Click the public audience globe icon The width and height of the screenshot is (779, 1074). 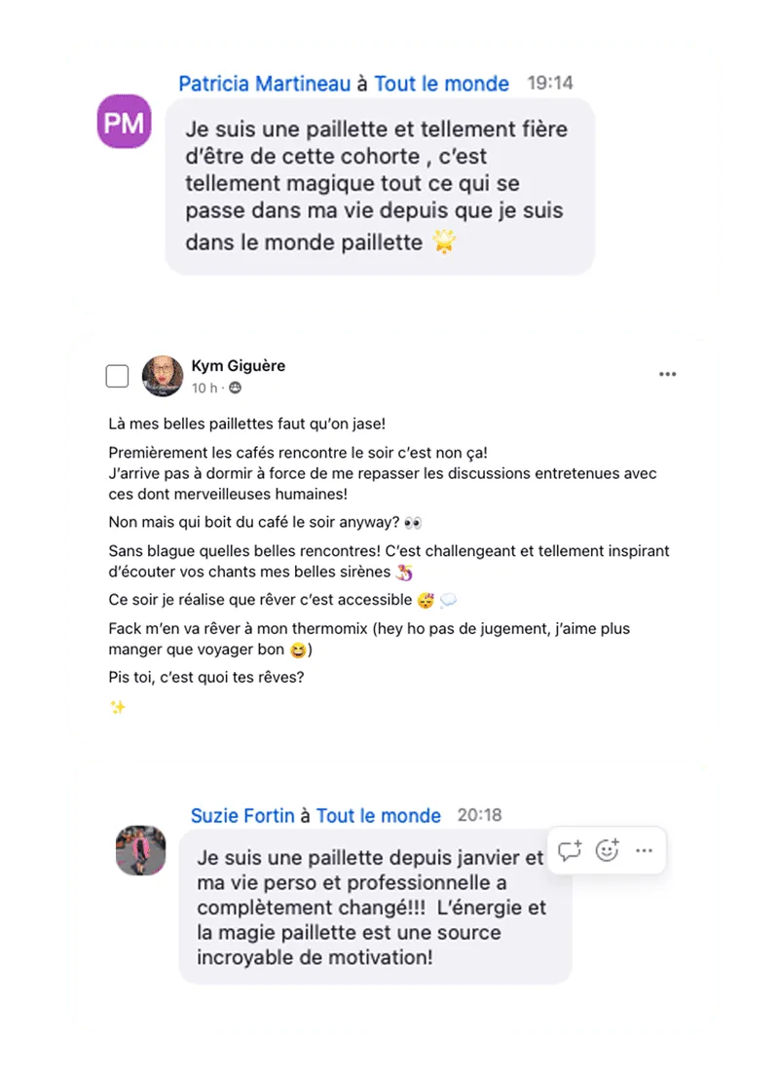(235, 388)
